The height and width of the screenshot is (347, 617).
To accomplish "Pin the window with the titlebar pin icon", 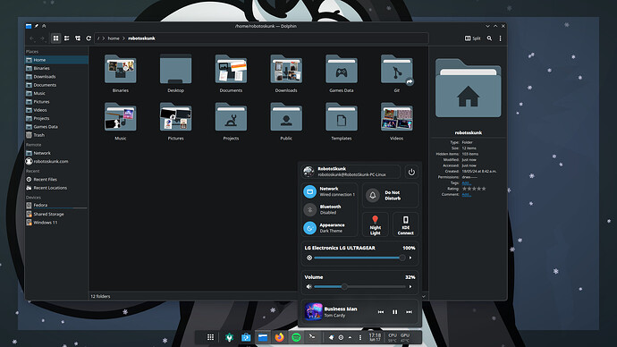I will tap(36, 26).
